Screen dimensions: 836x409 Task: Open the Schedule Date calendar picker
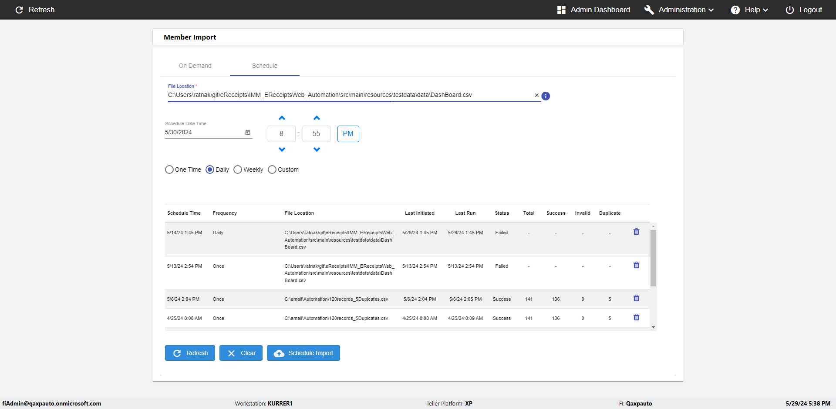click(248, 133)
